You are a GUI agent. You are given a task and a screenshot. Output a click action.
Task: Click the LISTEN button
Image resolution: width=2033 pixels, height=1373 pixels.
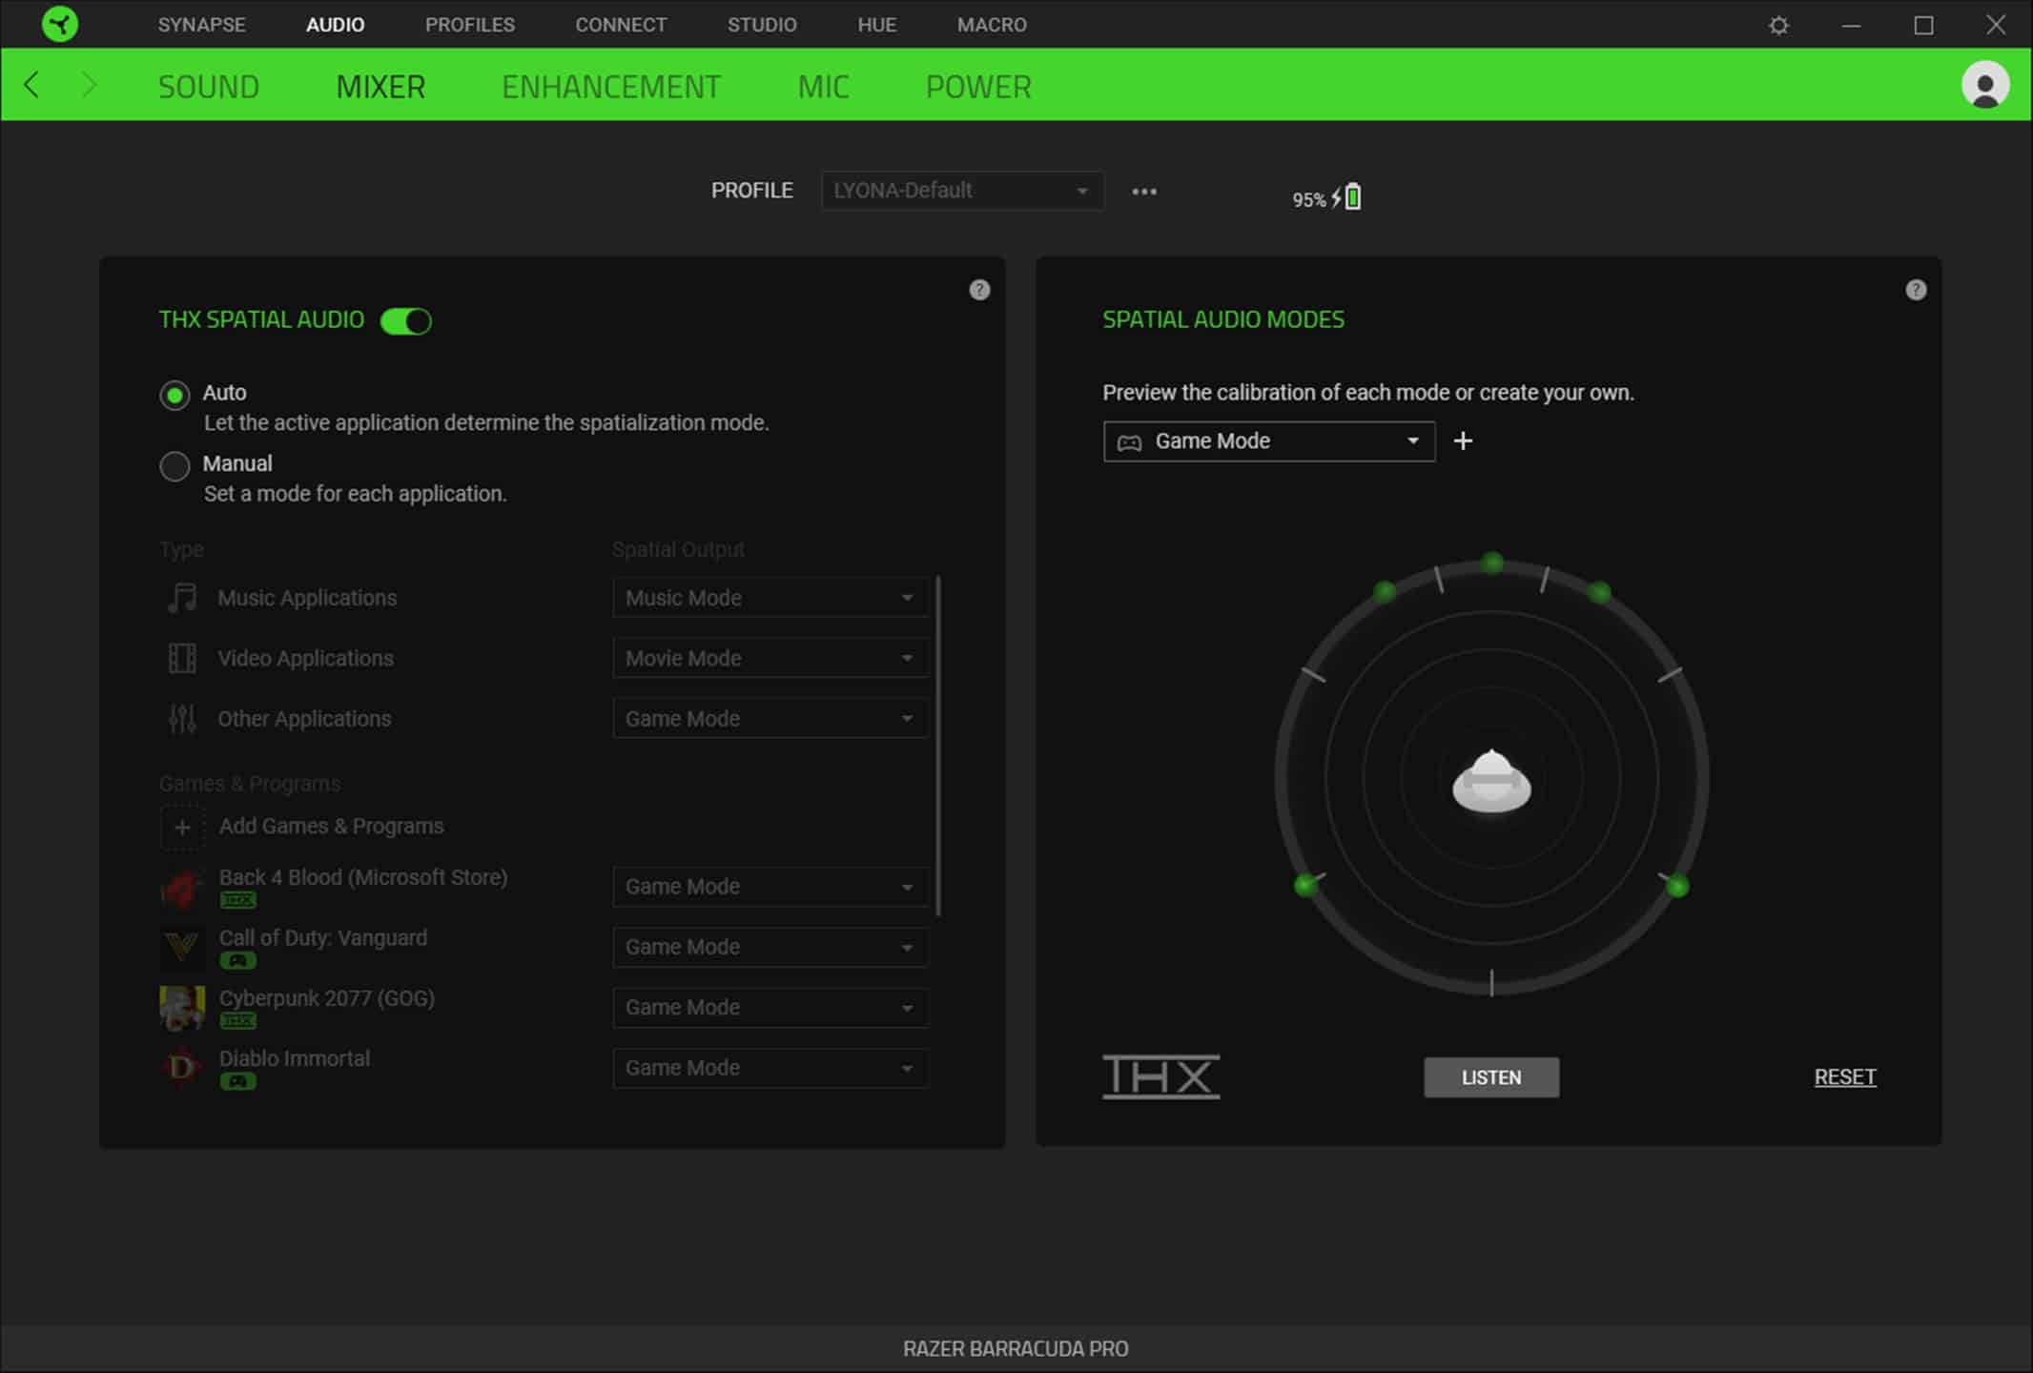[1491, 1077]
